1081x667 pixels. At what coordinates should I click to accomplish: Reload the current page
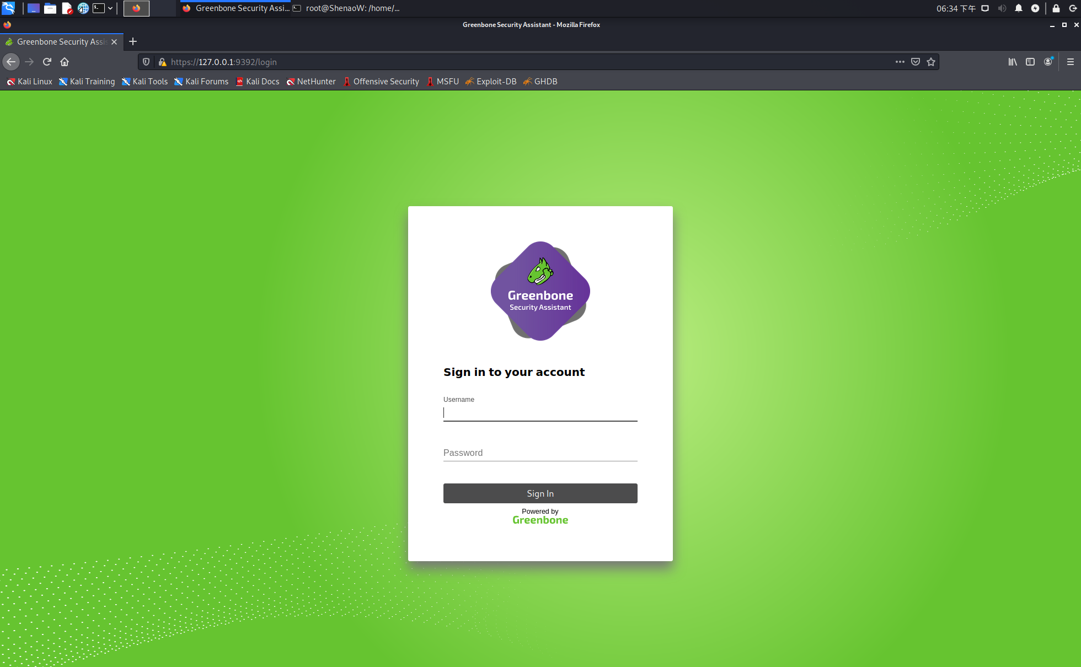click(47, 62)
